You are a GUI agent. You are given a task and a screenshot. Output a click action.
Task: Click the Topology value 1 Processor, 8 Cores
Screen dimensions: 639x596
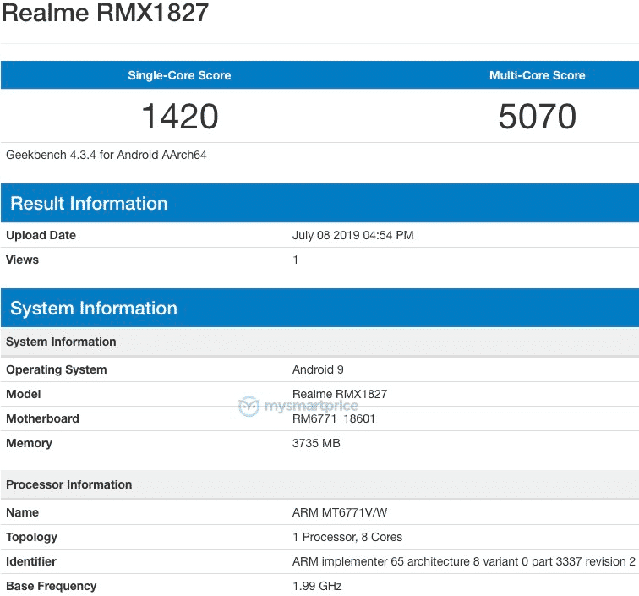(347, 537)
